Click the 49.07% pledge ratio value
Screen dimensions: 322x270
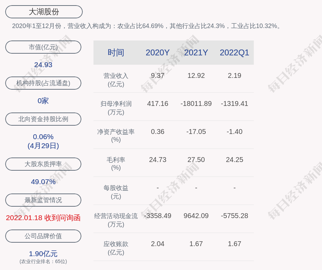[x=43, y=182]
